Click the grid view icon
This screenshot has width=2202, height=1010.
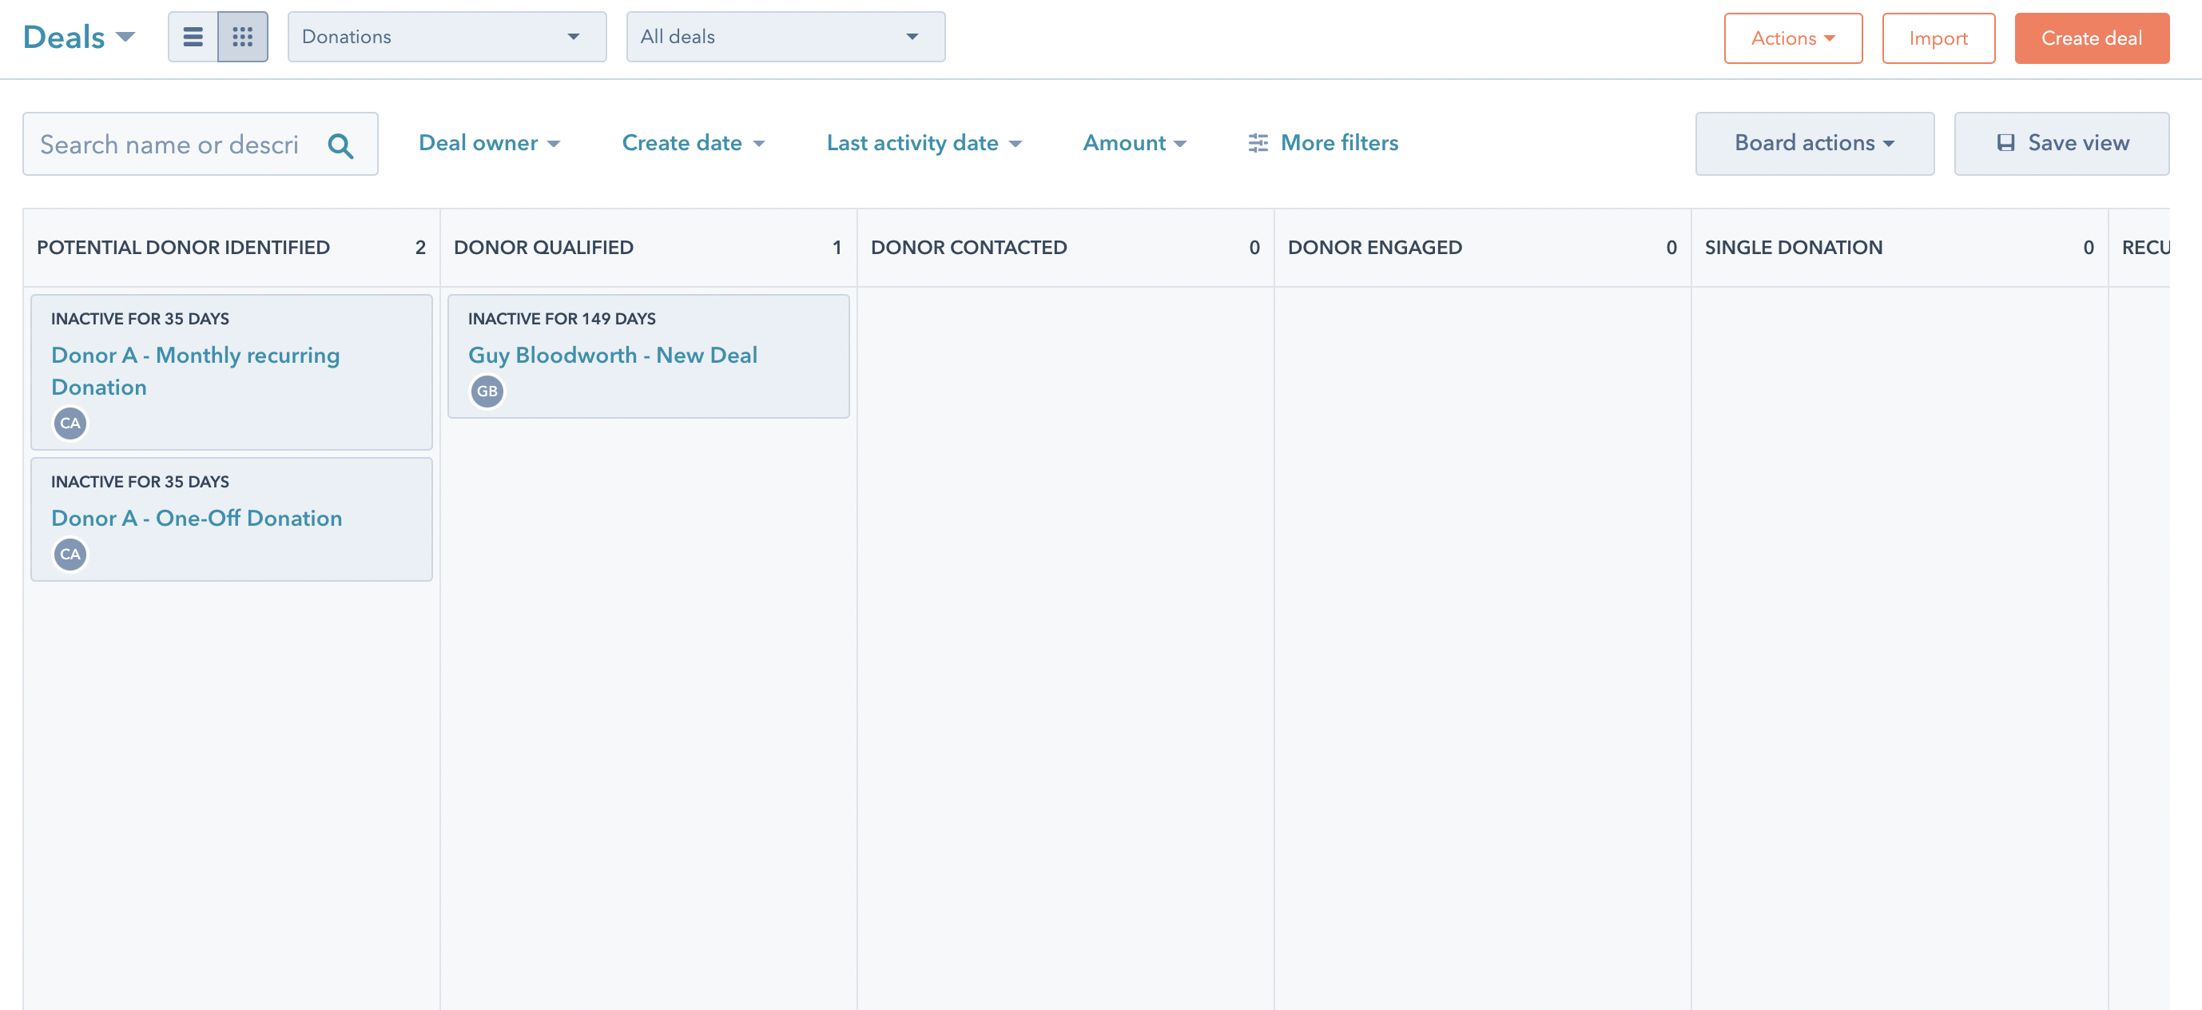[x=240, y=37]
